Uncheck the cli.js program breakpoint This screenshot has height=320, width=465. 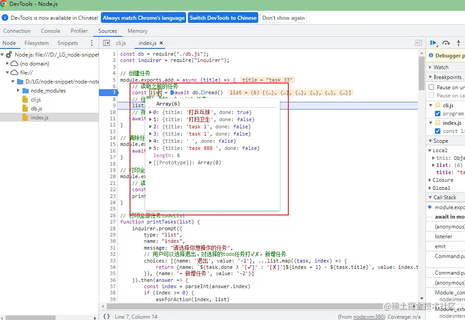[438, 114]
